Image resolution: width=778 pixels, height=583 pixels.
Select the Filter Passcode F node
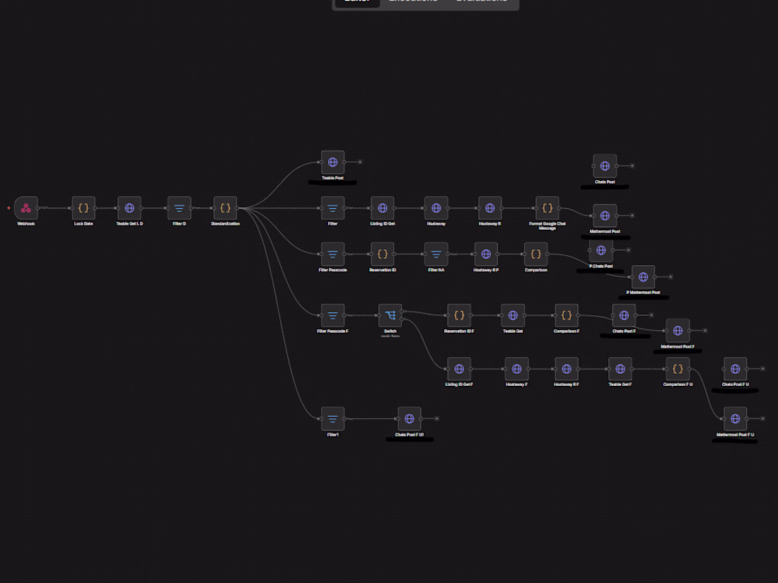(x=332, y=315)
